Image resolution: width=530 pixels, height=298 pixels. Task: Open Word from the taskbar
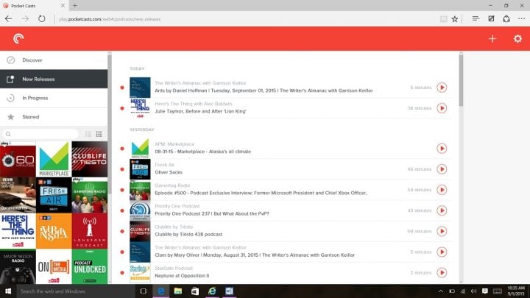pos(229,291)
